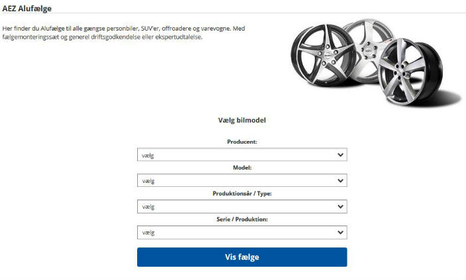Open the Serie / Produktion dropdown

coord(242,233)
